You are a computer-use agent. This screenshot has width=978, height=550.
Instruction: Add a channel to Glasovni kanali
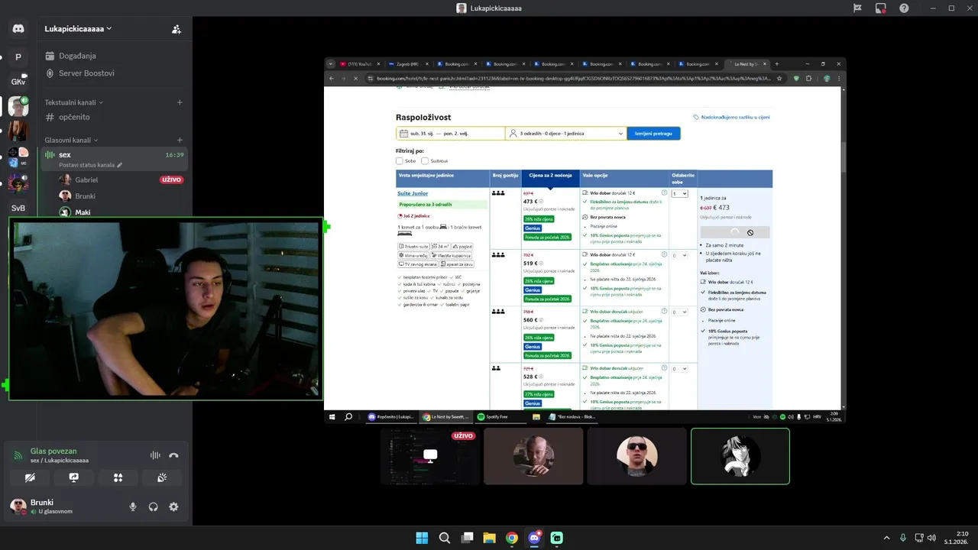click(180, 140)
